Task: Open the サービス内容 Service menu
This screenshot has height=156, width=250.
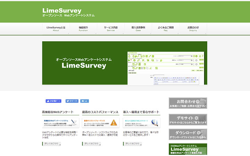Action: (x=111, y=29)
